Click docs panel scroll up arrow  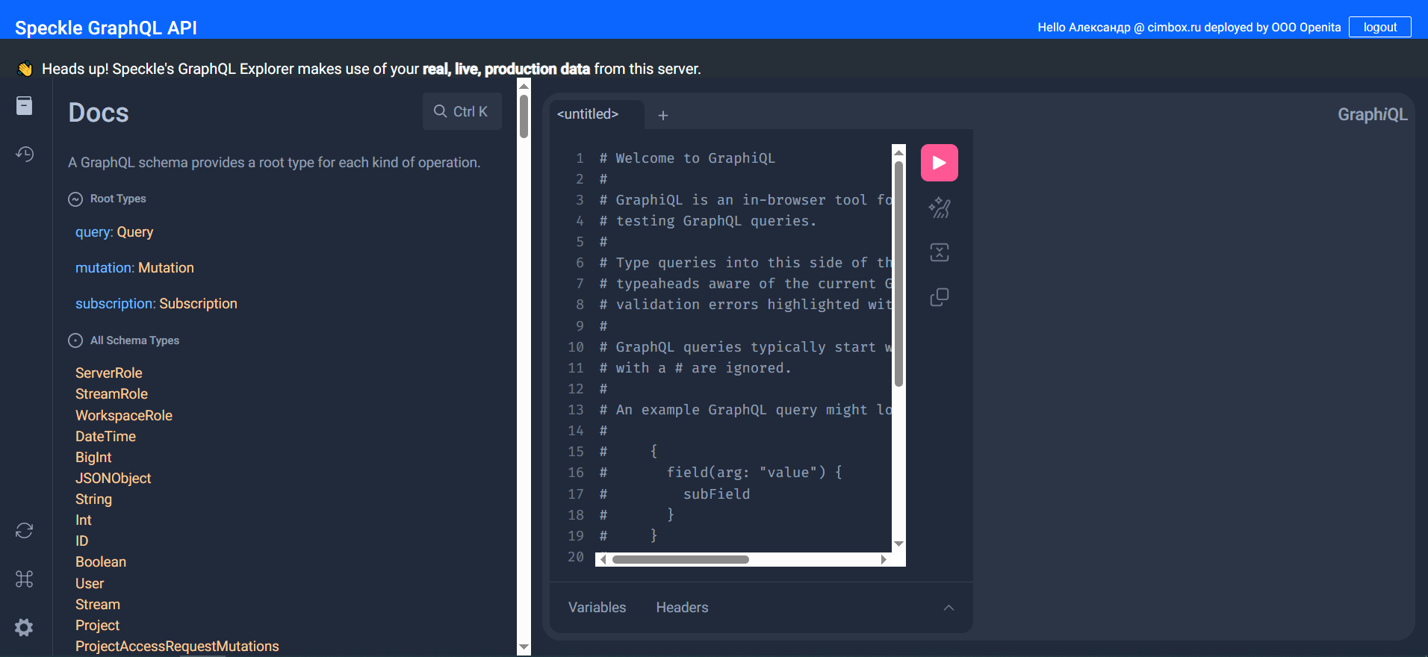pyautogui.click(x=524, y=86)
